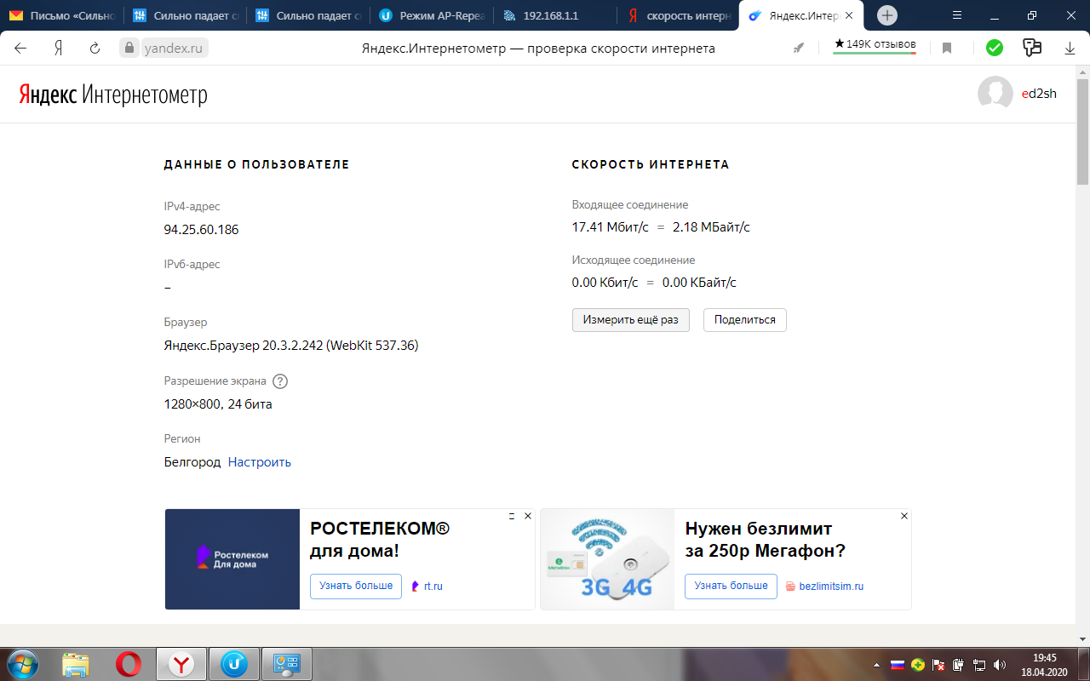The image size is (1090, 681).
Task: Close the Ростелеком ad with its X
Action: (x=528, y=516)
